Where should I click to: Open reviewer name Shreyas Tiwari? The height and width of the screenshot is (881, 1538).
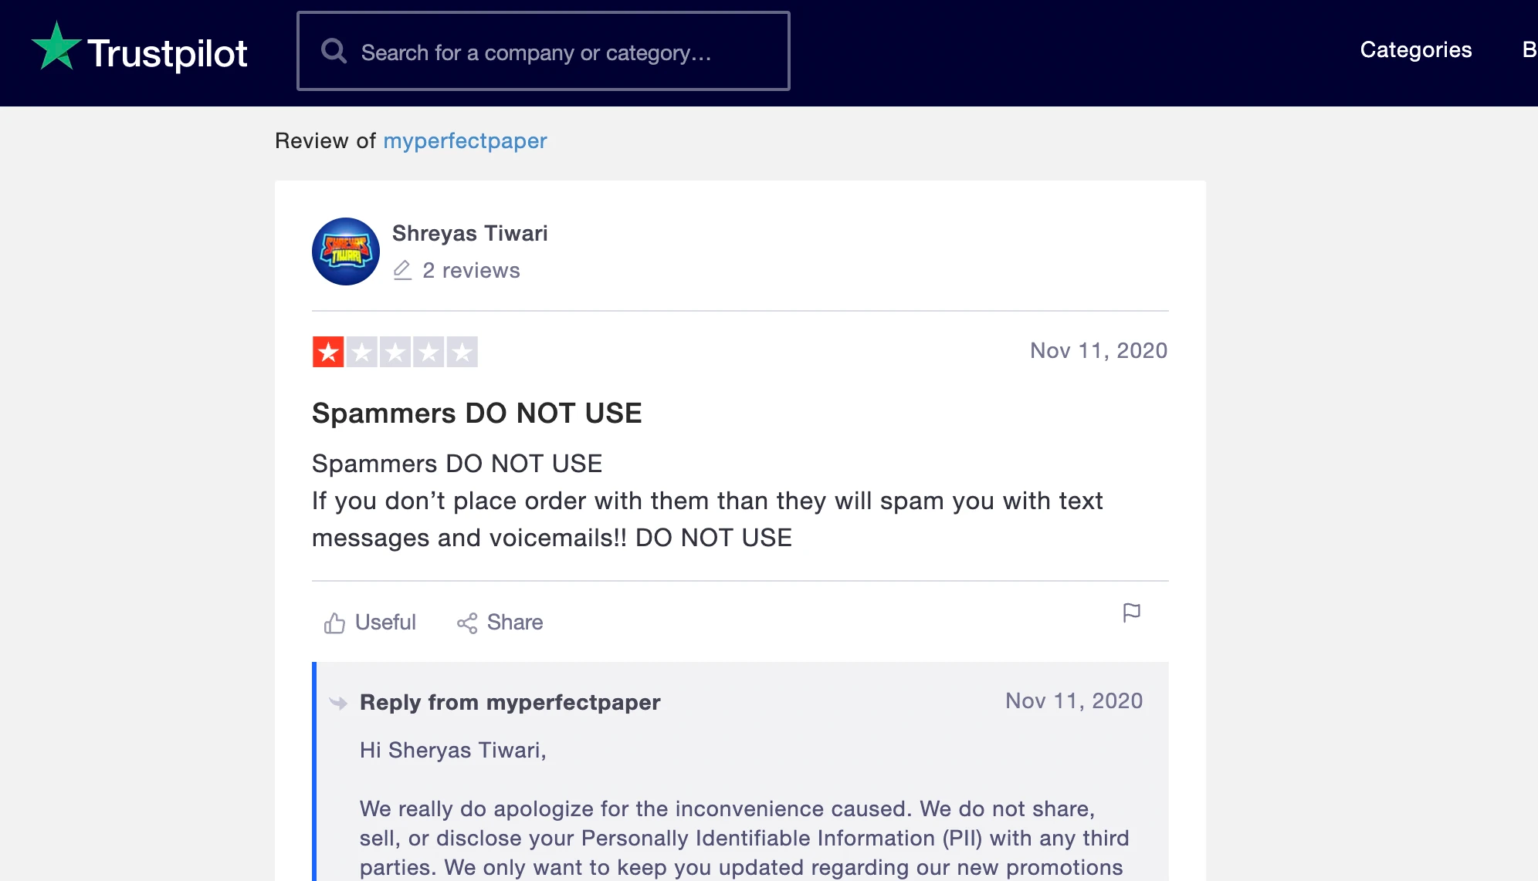(x=469, y=233)
